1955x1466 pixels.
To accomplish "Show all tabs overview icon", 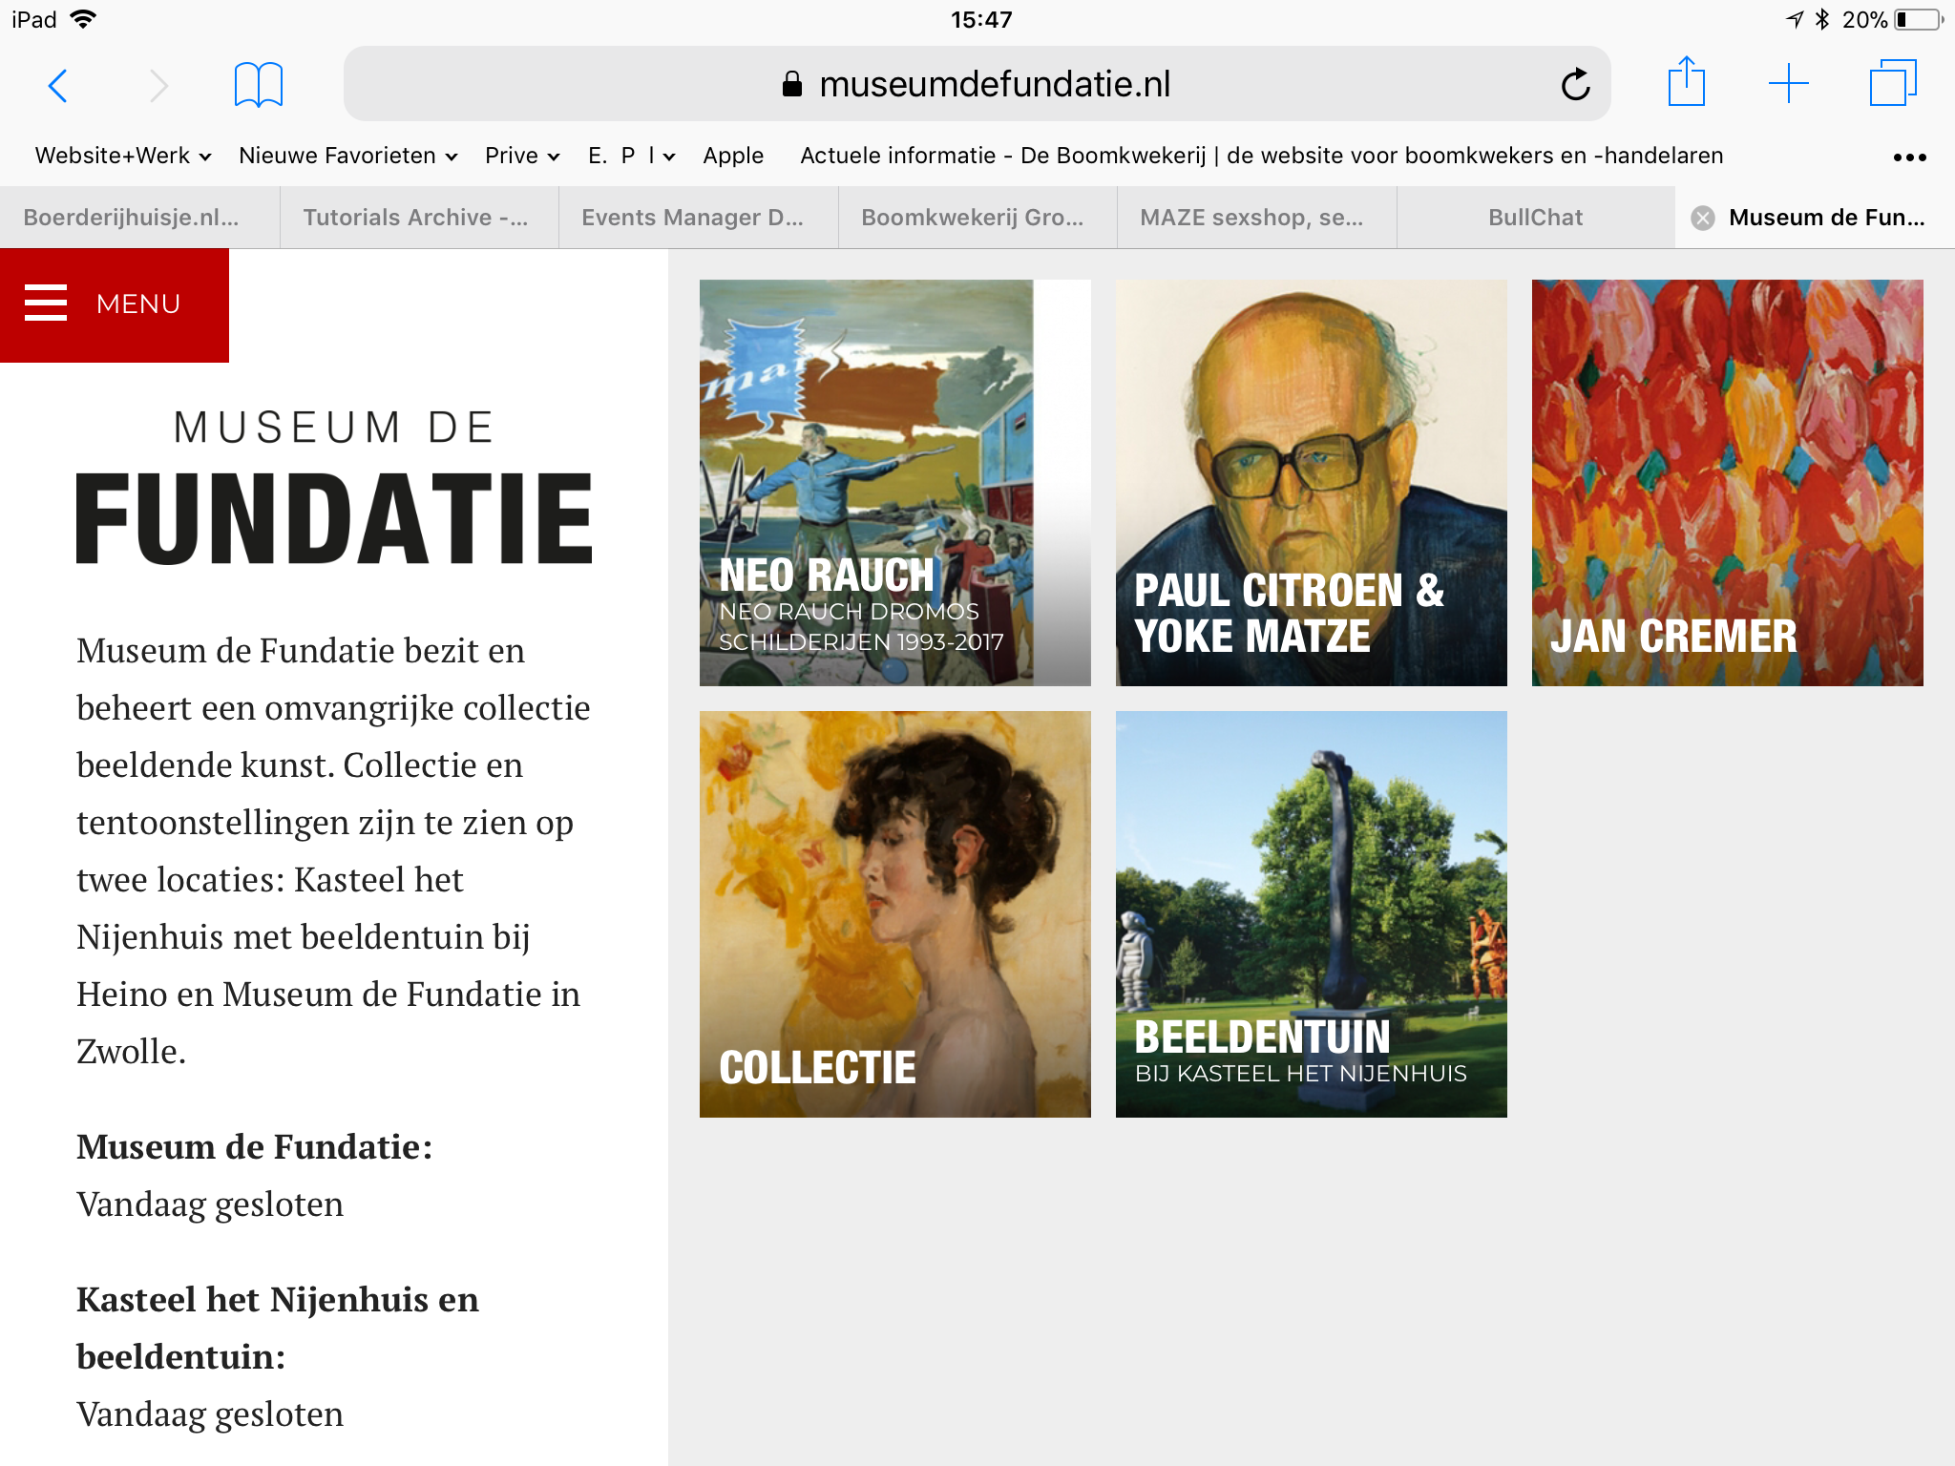I will 1893,83.
